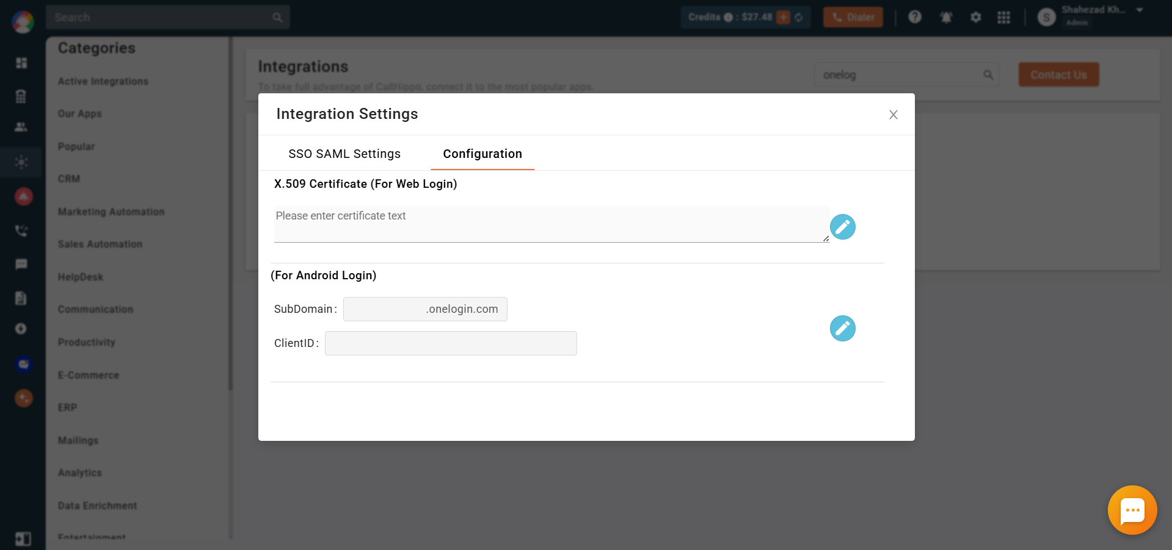Toggle the sidebar collapse icon at bottom
Image resolution: width=1172 pixels, height=550 pixels.
(x=23, y=539)
